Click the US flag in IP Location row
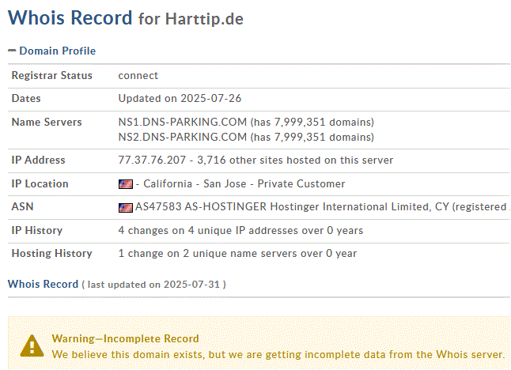The width and height of the screenshot is (511, 370). coord(125,184)
